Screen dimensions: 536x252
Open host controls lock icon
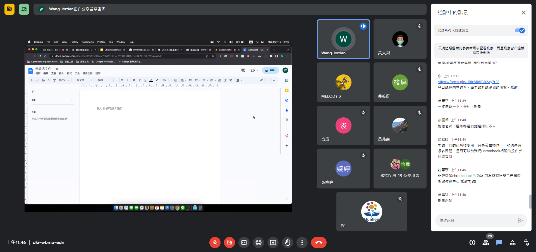click(526, 243)
